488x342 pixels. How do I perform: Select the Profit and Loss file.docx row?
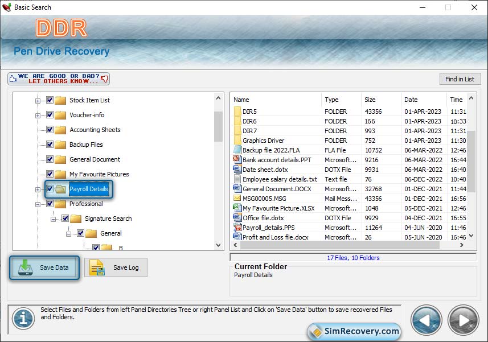click(x=349, y=237)
